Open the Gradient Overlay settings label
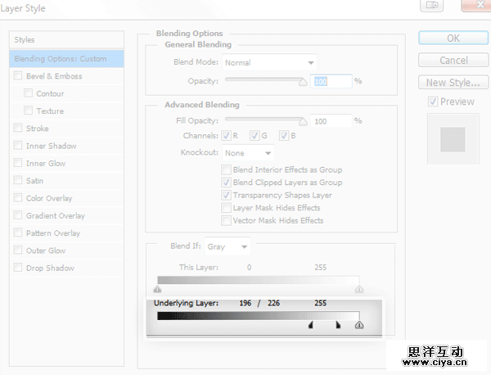Image resolution: width=491 pixels, height=375 pixels. pos(56,216)
